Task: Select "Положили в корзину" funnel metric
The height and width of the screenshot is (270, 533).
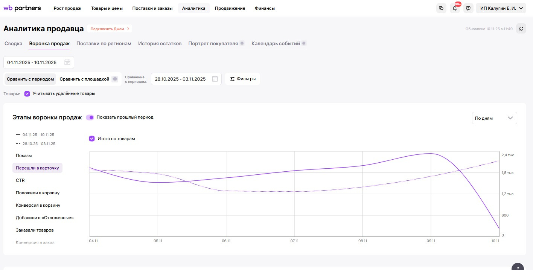Action: (x=38, y=193)
